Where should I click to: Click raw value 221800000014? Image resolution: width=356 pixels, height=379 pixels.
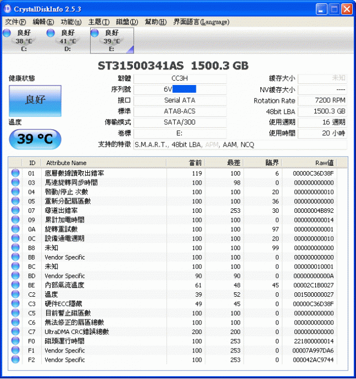[x=313, y=341]
